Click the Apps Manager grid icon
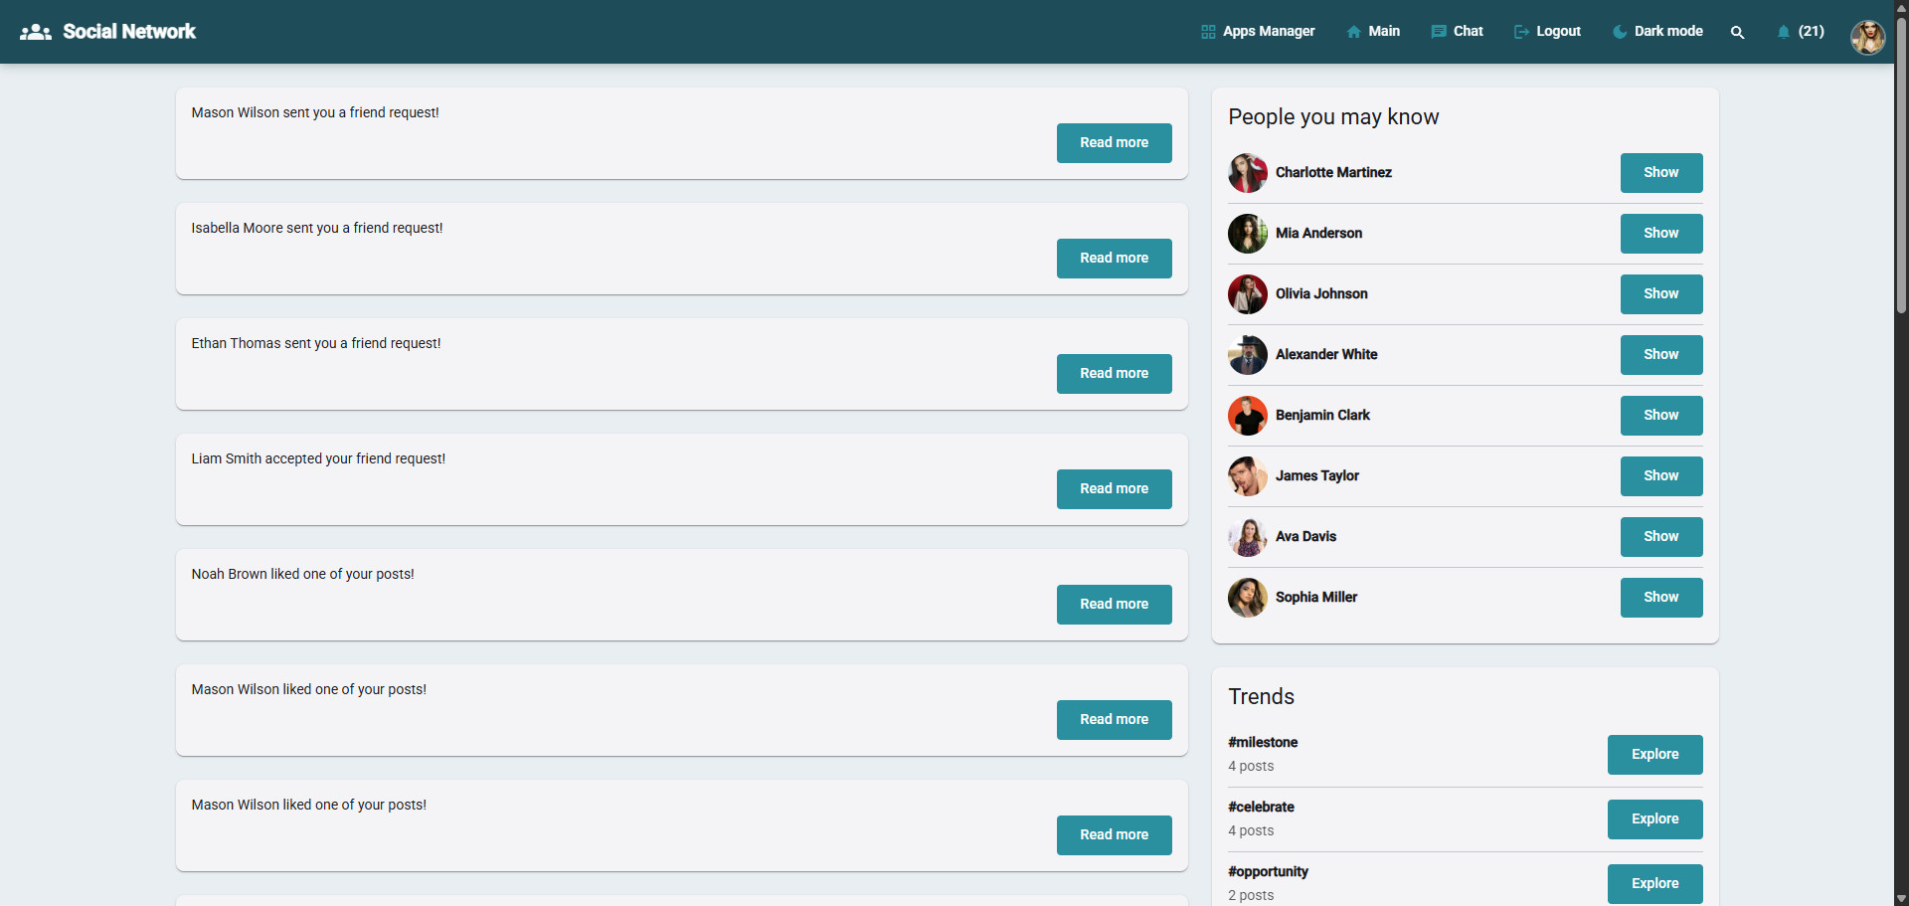 pyautogui.click(x=1208, y=32)
